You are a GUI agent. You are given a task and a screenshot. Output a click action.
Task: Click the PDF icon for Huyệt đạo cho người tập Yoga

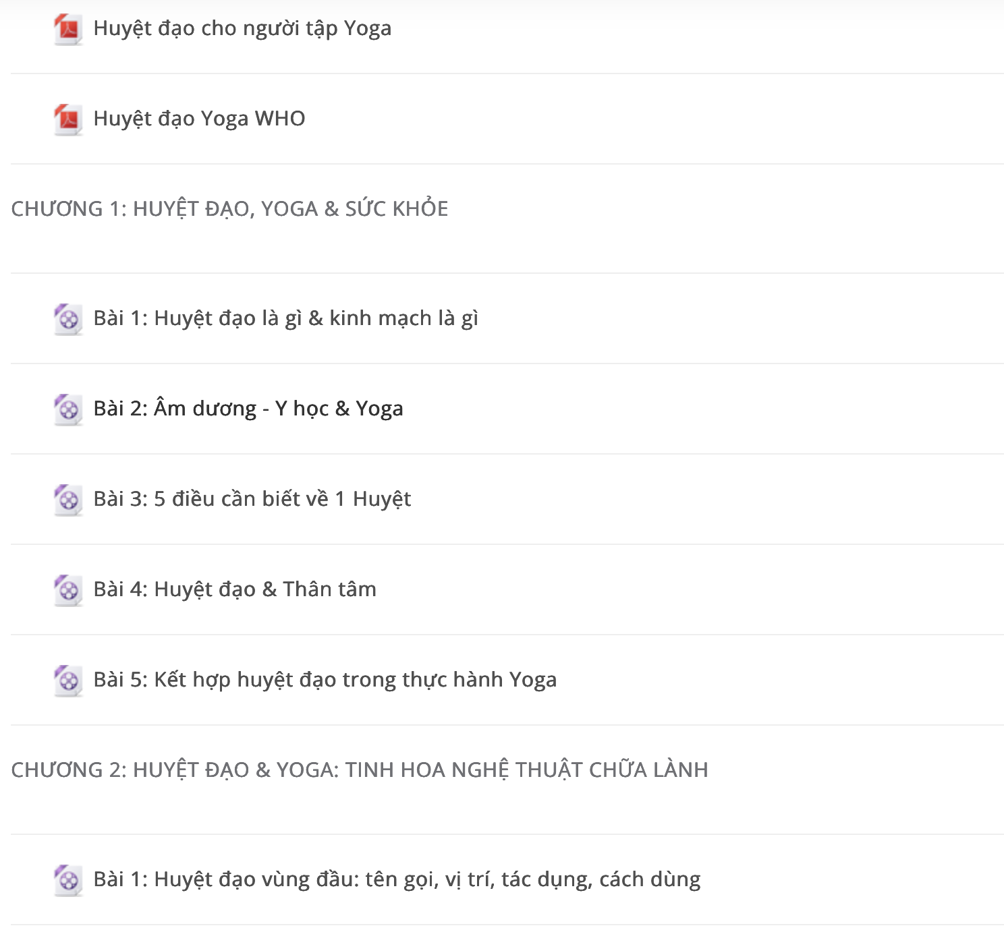[68, 29]
